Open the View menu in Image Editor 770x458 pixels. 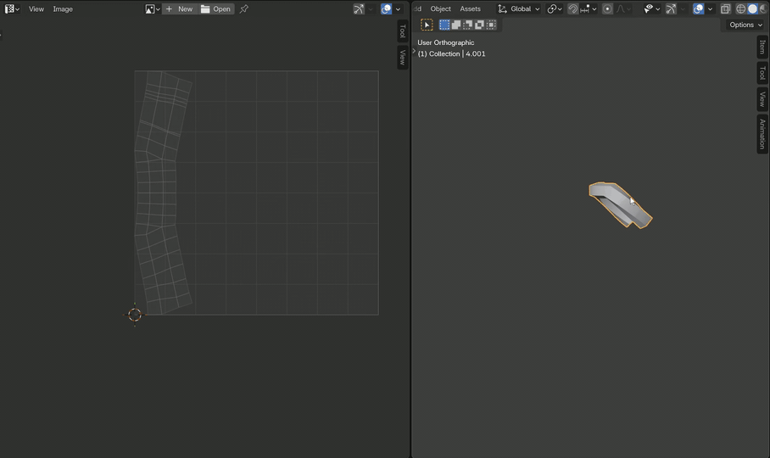click(x=36, y=8)
